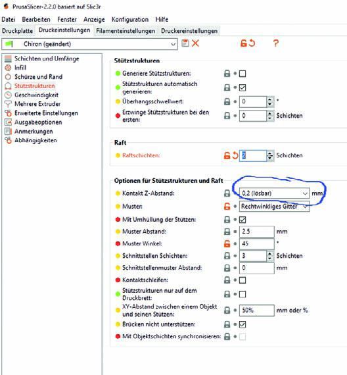This screenshot has height=375, width=347.
Task: Click the help question mark icon
Action: pos(276,43)
